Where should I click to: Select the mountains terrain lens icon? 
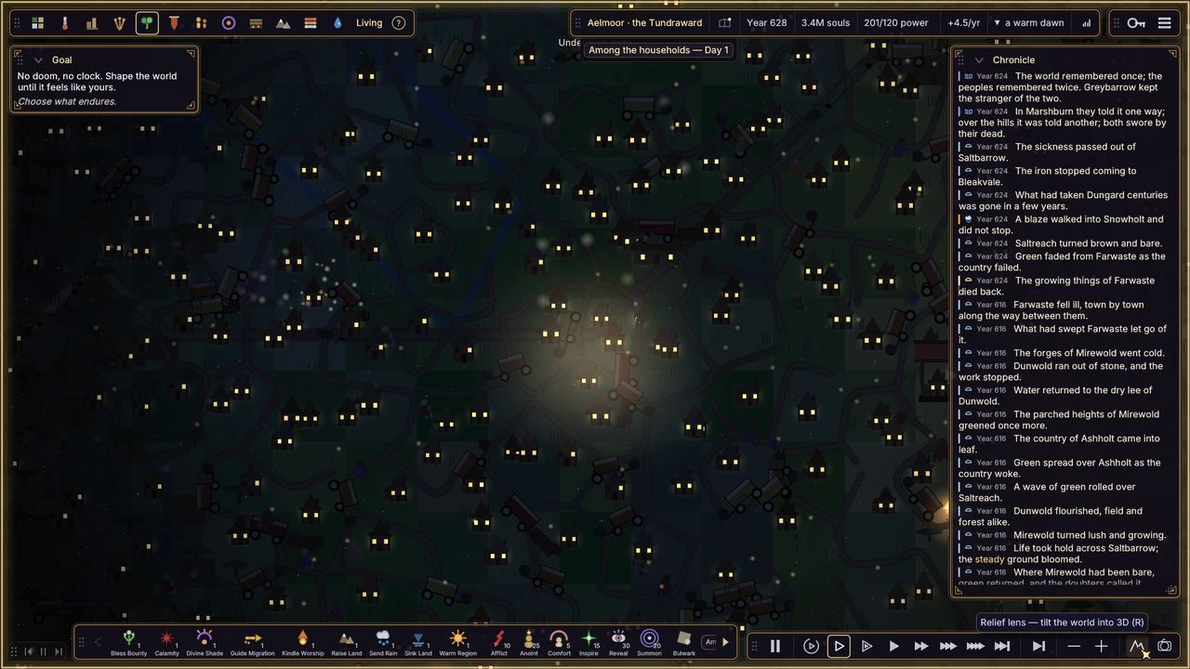[284, 23]
